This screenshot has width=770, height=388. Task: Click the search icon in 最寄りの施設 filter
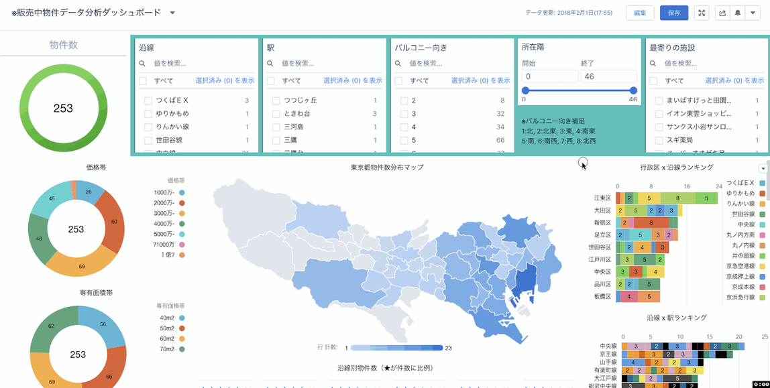point(653,63)
